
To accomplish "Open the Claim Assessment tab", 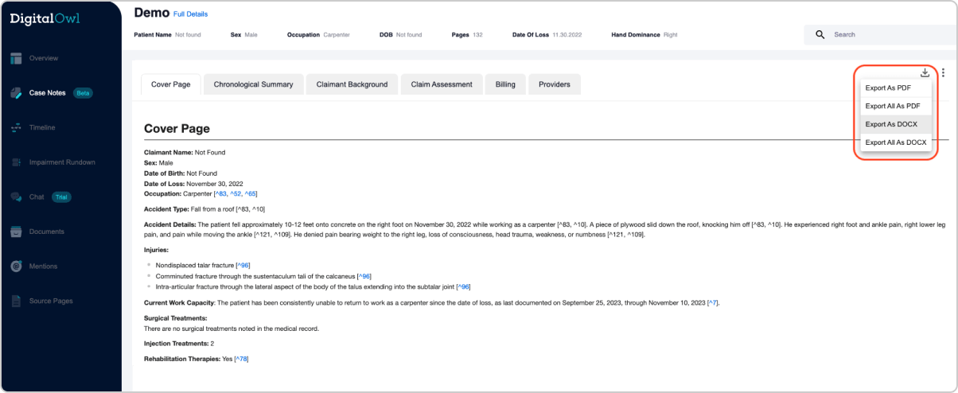I will coord(442,84).
